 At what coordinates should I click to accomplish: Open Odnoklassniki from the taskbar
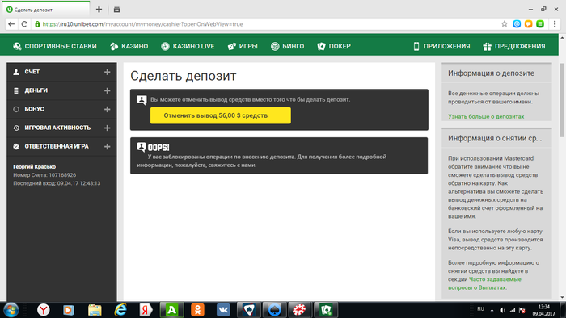click(197, 310)
